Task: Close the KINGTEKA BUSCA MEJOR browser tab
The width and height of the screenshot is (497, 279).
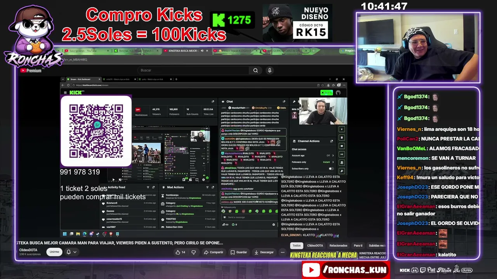Action: click(x=207, y=51)
